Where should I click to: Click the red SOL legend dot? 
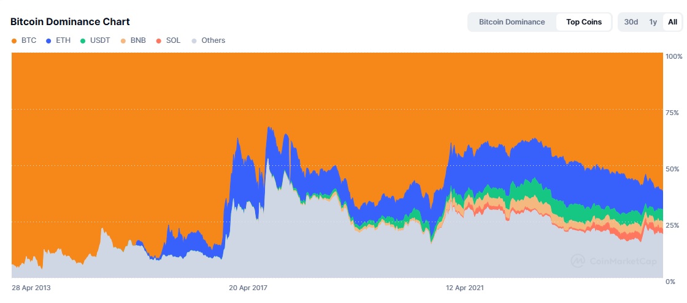point(159,40)
